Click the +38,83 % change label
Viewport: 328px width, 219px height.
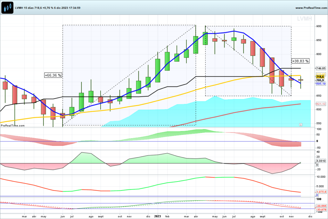pos(300,61)
